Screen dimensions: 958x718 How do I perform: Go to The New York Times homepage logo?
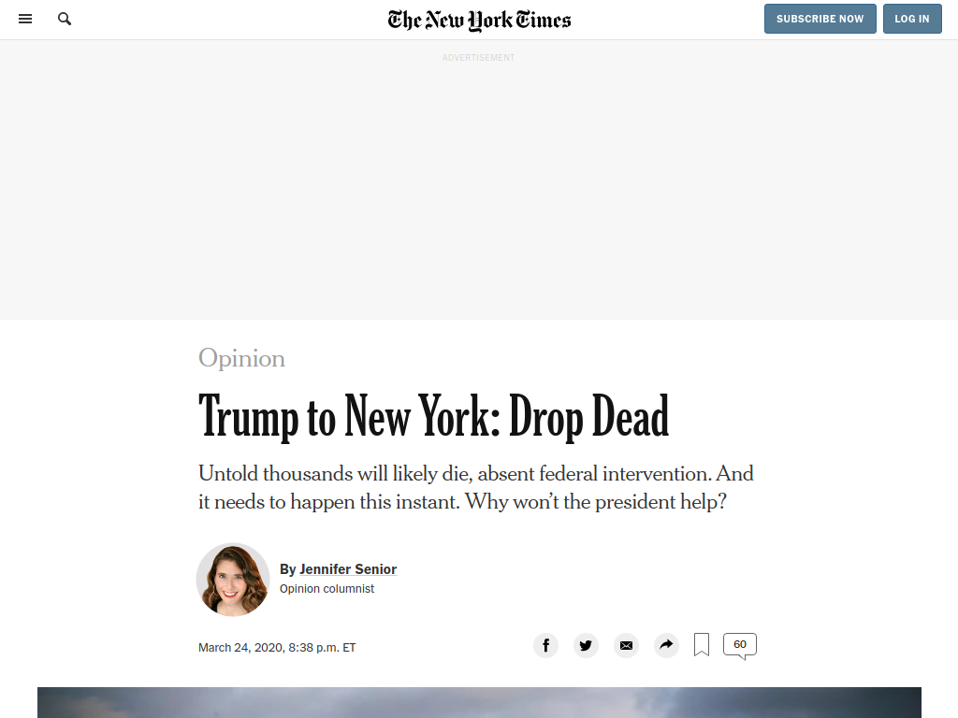pos(479,21)
